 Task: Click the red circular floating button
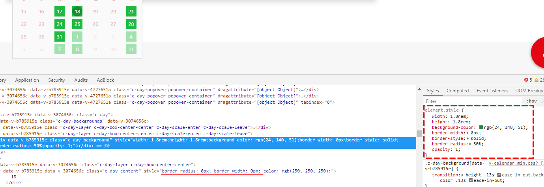click(x=537, y=53)
